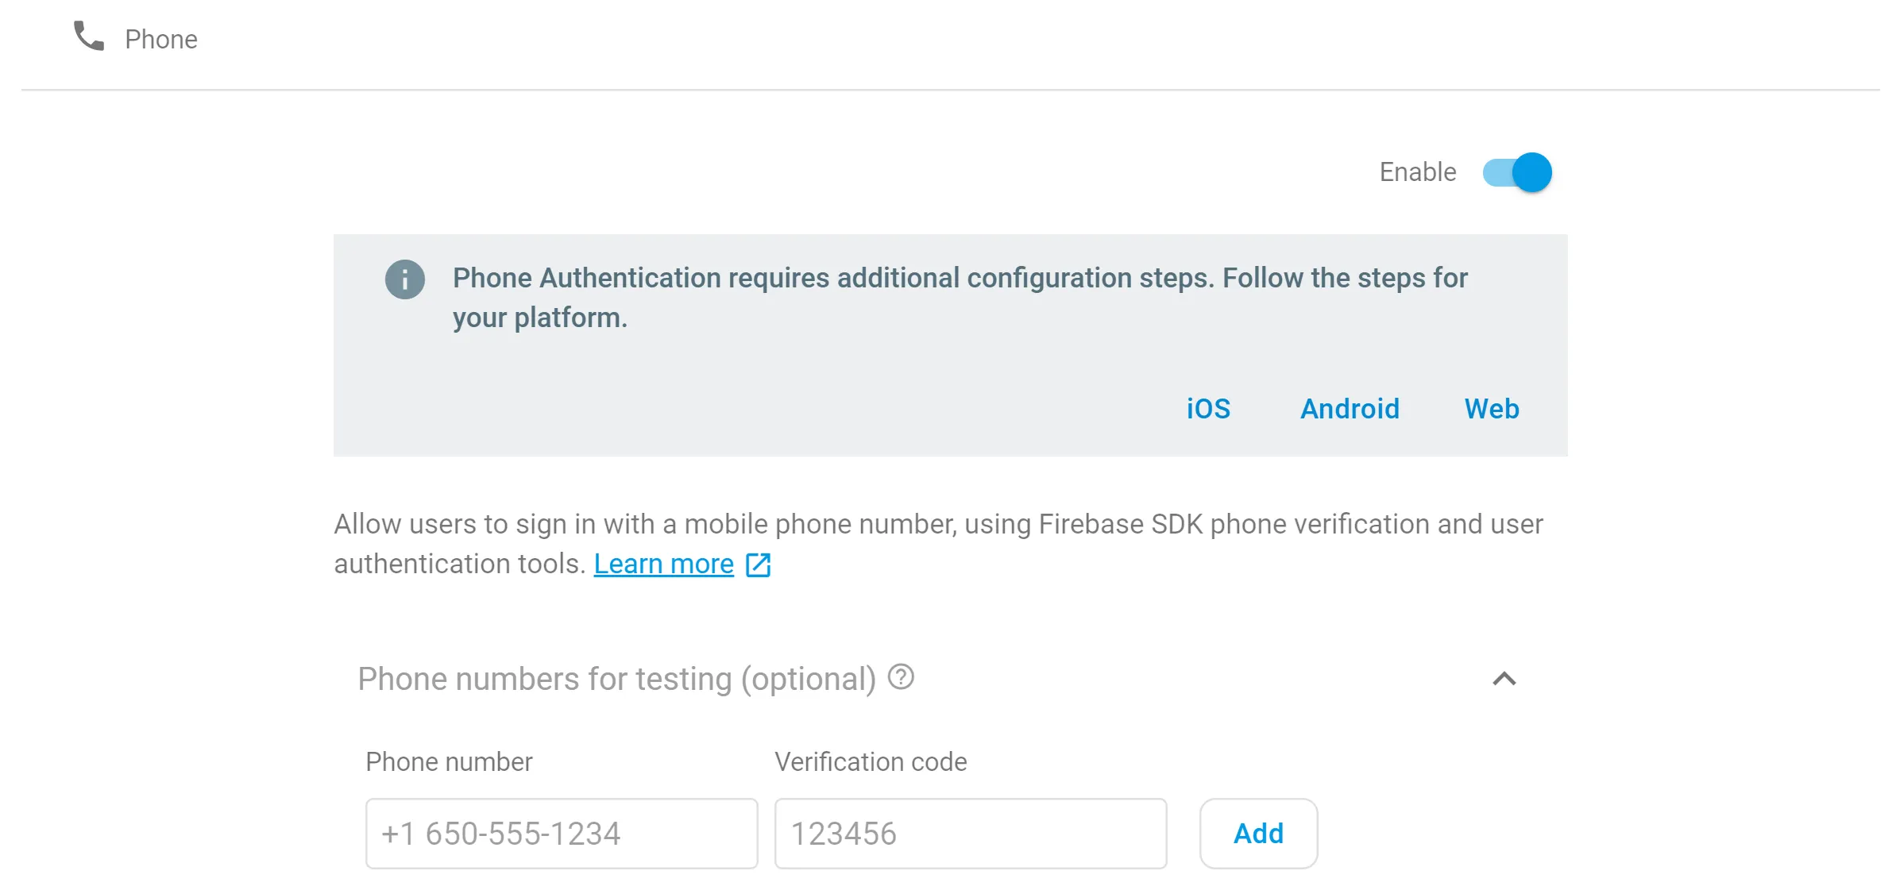Click the Enable label text
The image size is (1900, 890).
tap(1417, 172)
